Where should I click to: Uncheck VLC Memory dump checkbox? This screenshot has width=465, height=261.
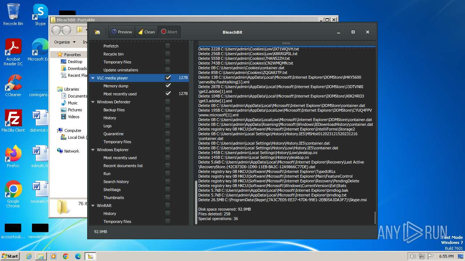tap(168, 86)
